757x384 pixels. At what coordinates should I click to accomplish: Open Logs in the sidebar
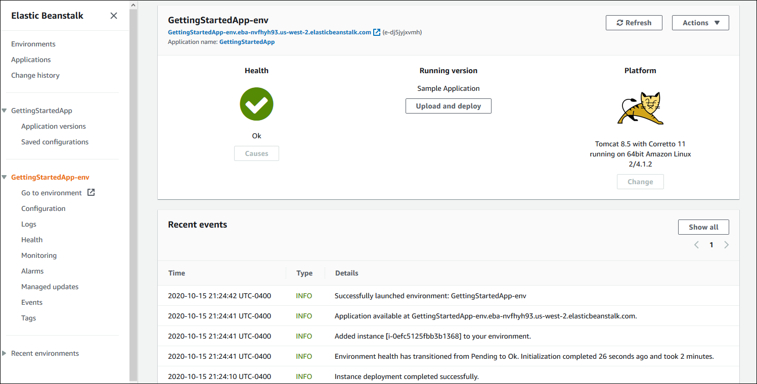[29, 224]
